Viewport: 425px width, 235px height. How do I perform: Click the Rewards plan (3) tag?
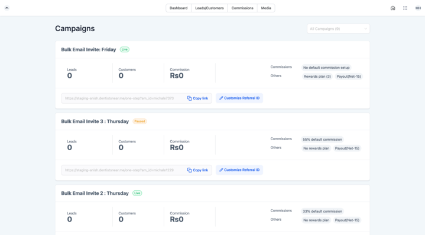317,77
